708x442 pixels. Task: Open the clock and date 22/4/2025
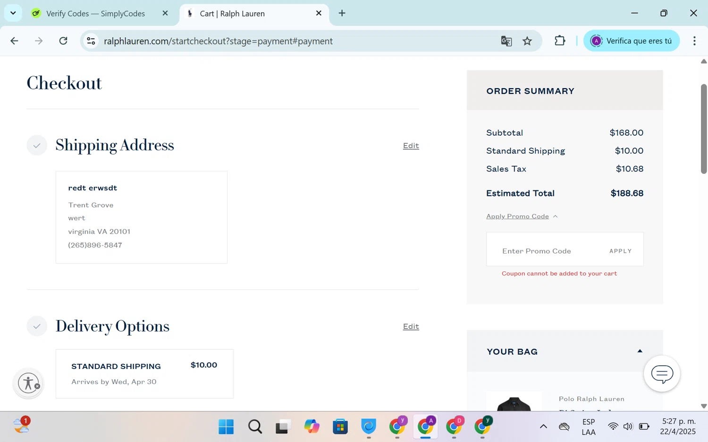678,426
